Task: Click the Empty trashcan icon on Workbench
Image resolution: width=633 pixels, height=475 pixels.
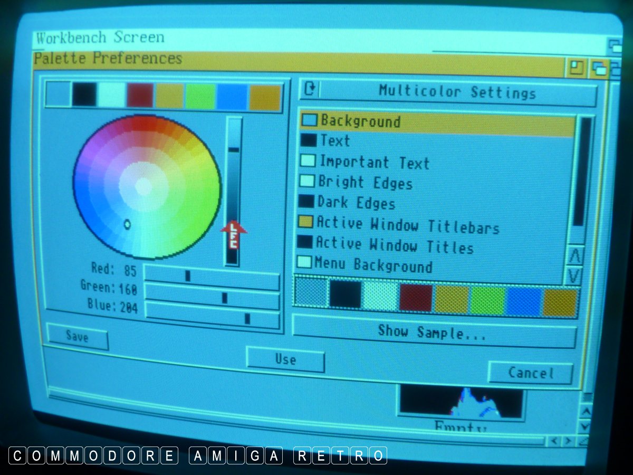Action: 461,405
